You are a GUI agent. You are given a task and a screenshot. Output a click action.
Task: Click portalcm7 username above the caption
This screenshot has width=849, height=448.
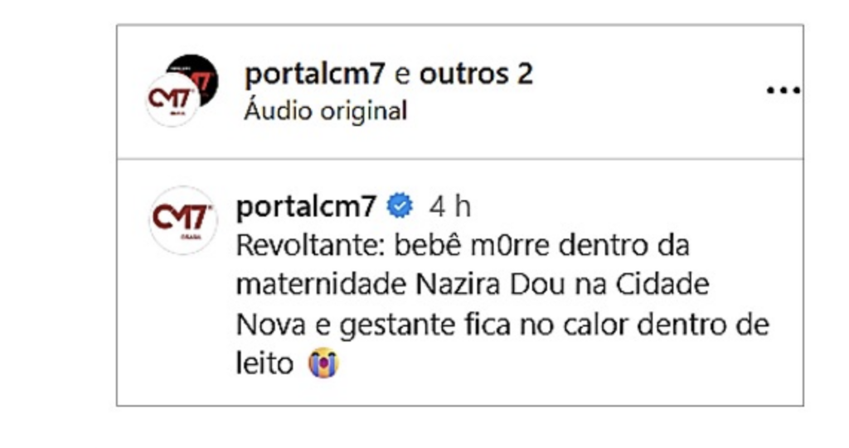click(306, 207)
